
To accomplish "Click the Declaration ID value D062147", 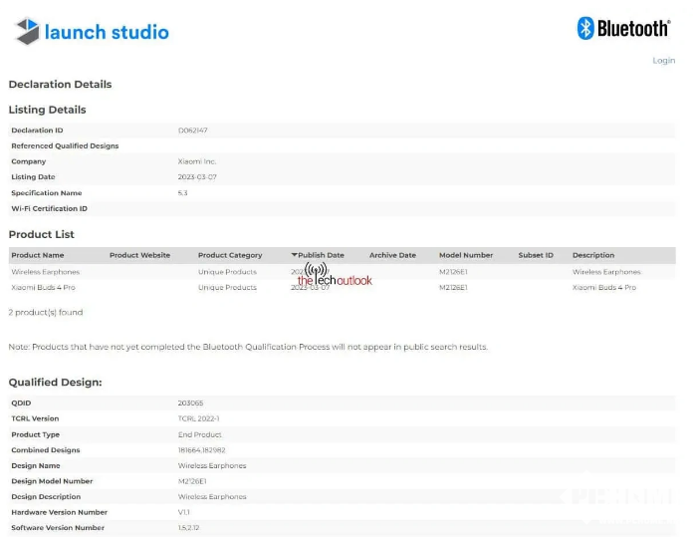I will pyautogui.click(x=192, y=131).
